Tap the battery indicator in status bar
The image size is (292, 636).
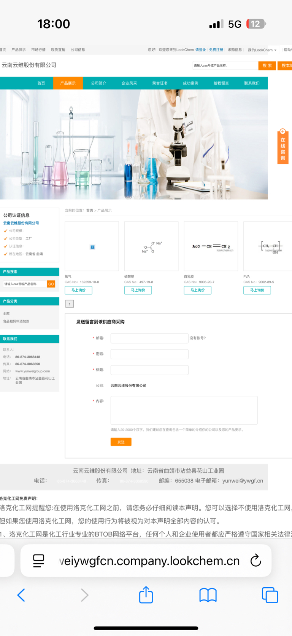tap(256, 24)
